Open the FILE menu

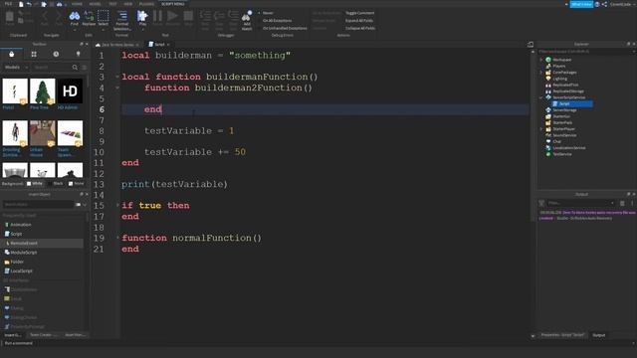pyautogui.click(x=8, y=4)
